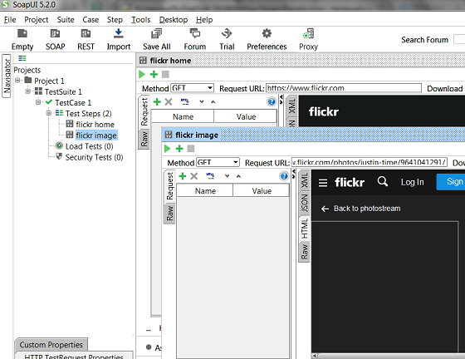Create new REST project
The width and height of the screenshot is (465, 359).
tap(86, 39)
